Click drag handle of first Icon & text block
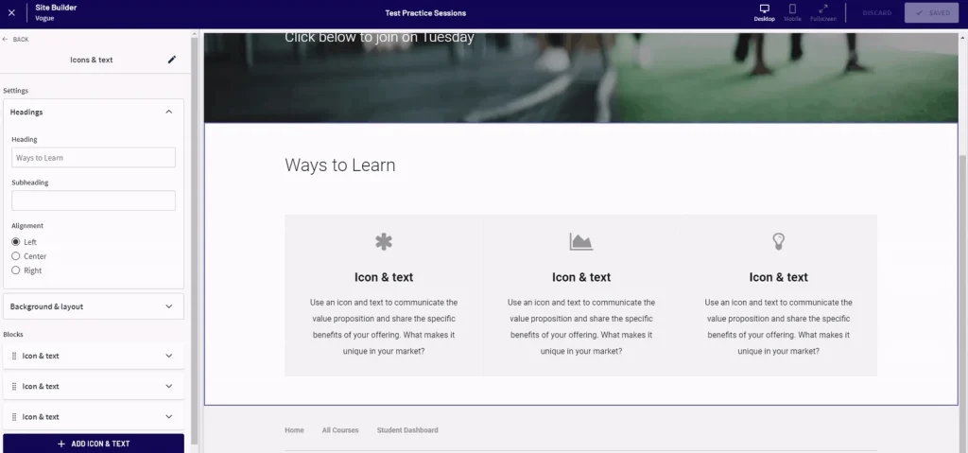This screenshot has height=453, width=968. pos(14,357)
